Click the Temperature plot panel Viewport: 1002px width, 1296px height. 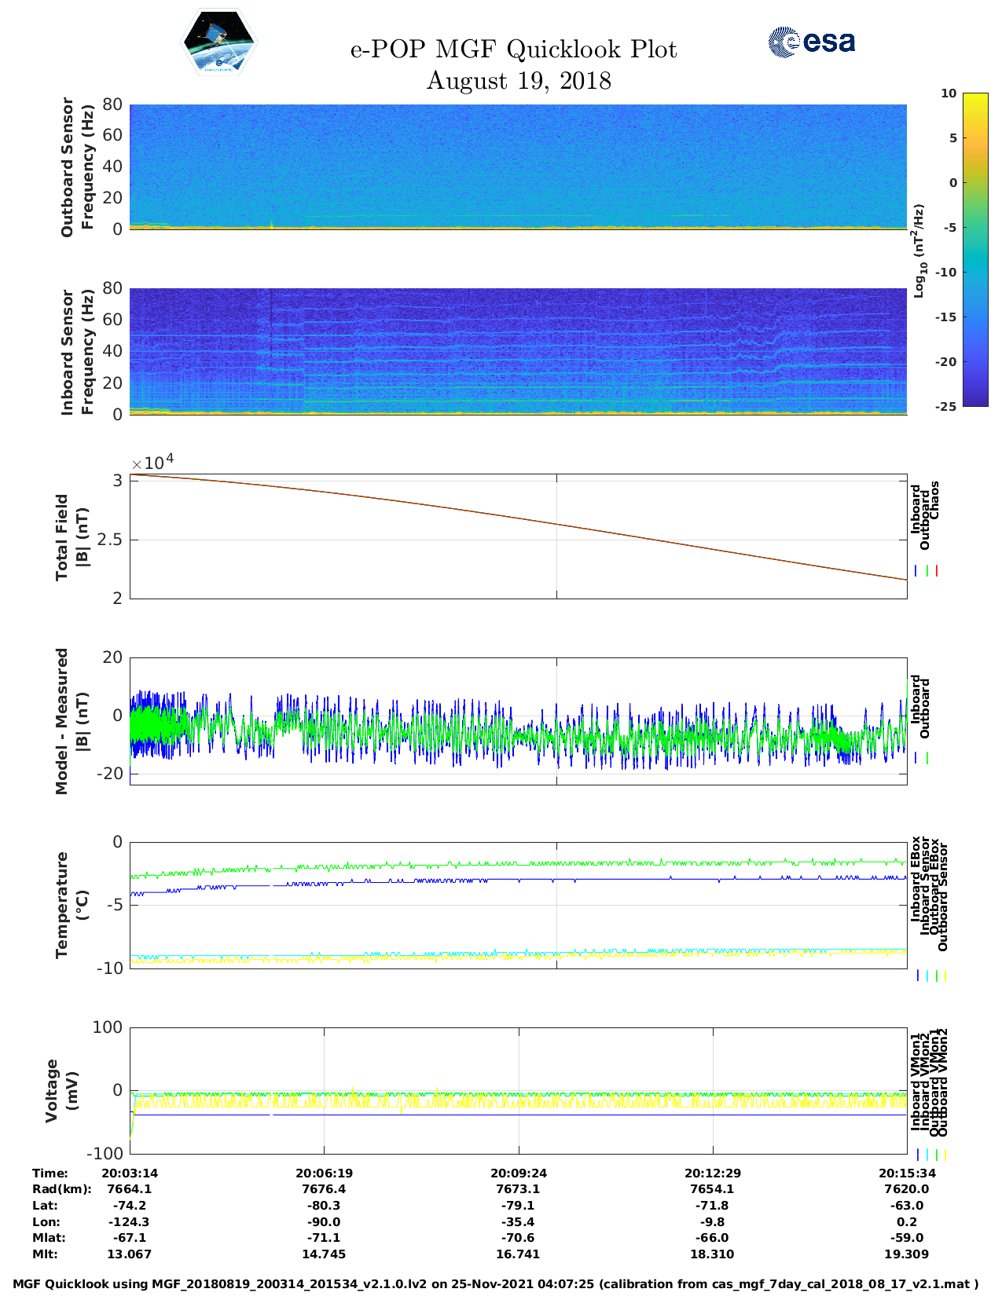(518, 905)
